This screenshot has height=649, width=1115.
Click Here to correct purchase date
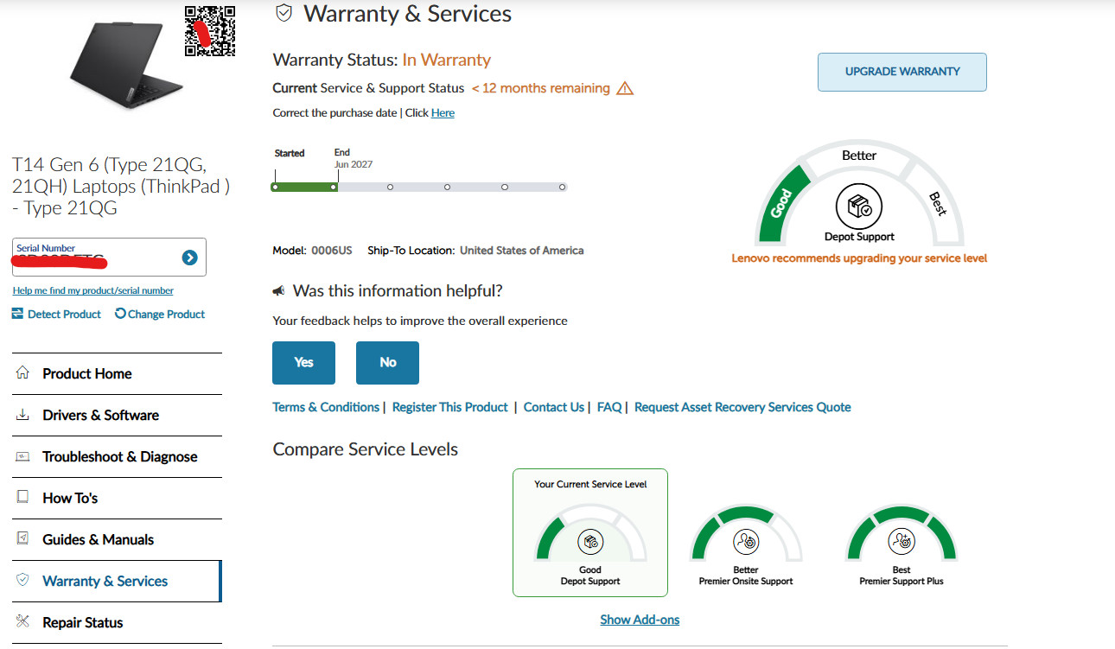(443, 113)
